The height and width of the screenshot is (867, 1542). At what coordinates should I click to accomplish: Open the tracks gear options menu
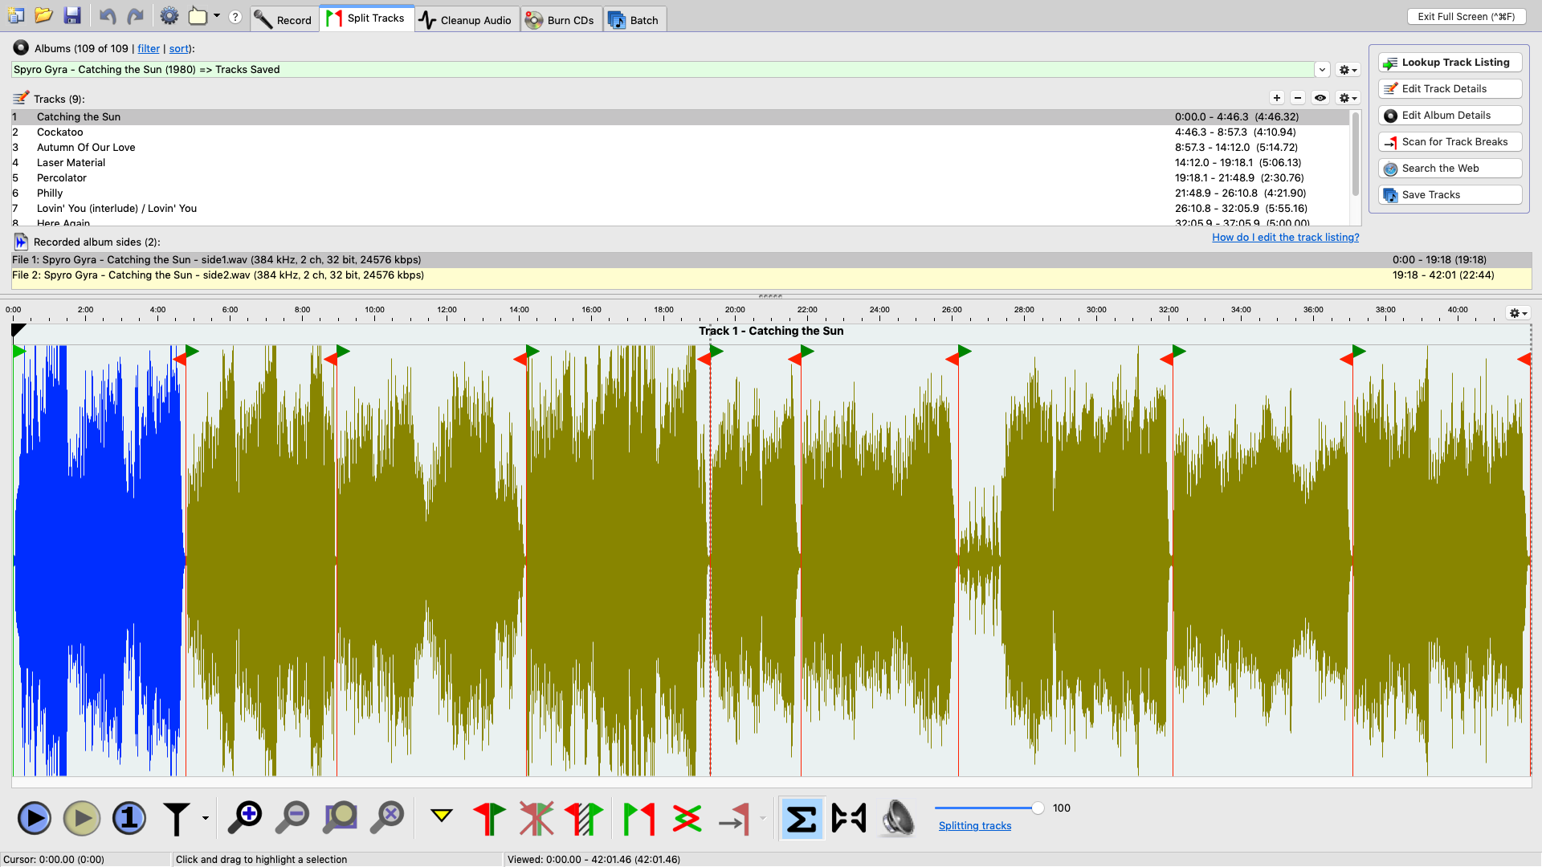(1348, 98)
